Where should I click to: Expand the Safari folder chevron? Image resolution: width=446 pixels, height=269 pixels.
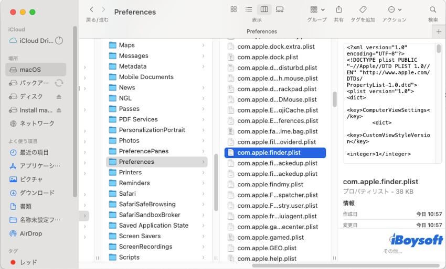point(204,194)
